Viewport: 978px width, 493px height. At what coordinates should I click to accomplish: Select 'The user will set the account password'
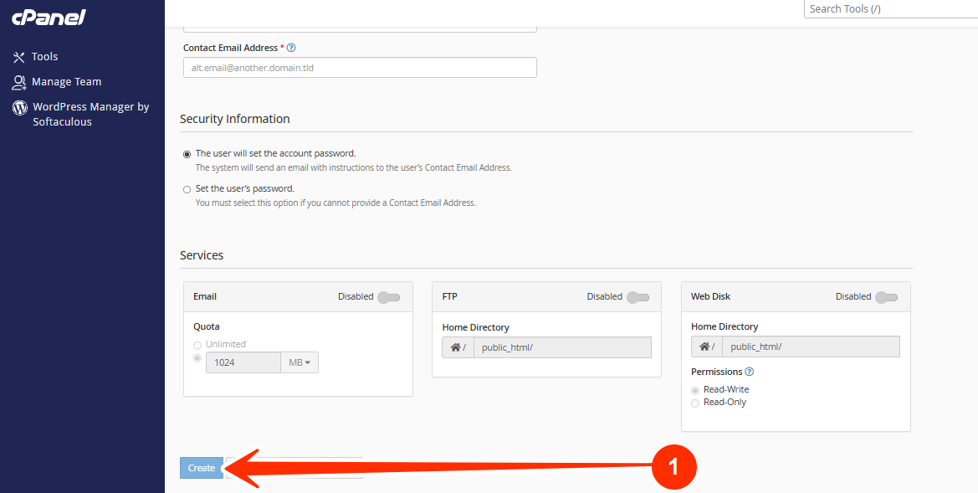187,154
